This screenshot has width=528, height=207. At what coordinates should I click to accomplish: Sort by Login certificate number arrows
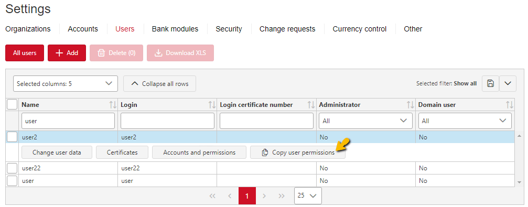coord(311,105)
